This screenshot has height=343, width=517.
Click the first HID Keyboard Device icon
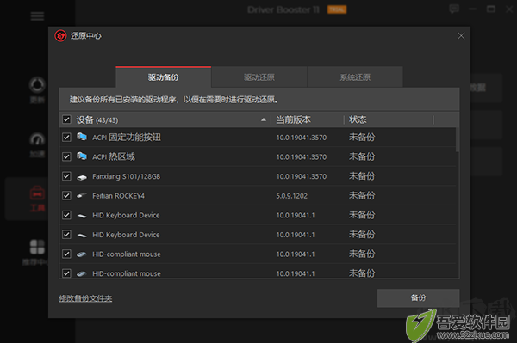82,216
